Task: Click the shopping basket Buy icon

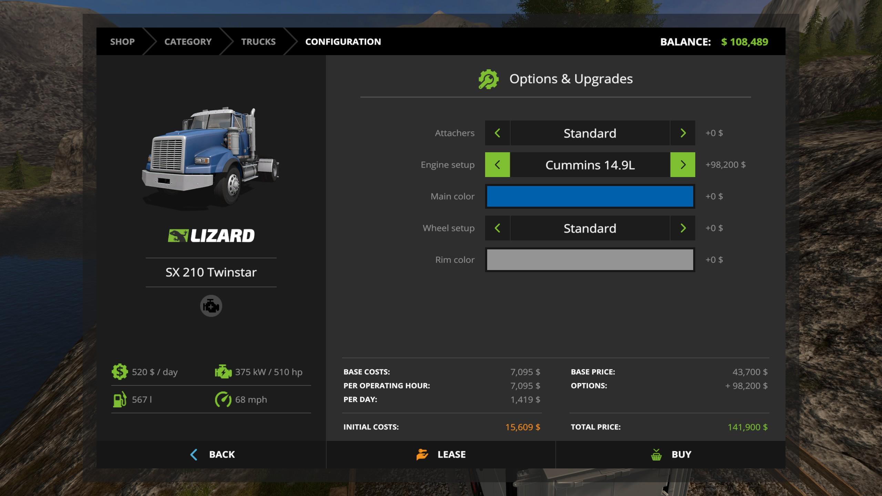Action: click(x=656, y=455)
